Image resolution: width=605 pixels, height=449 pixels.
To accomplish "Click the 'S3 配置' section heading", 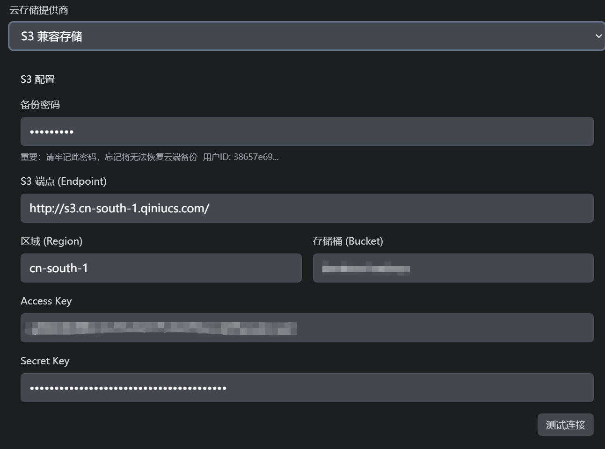I will [x=37, y=80].
